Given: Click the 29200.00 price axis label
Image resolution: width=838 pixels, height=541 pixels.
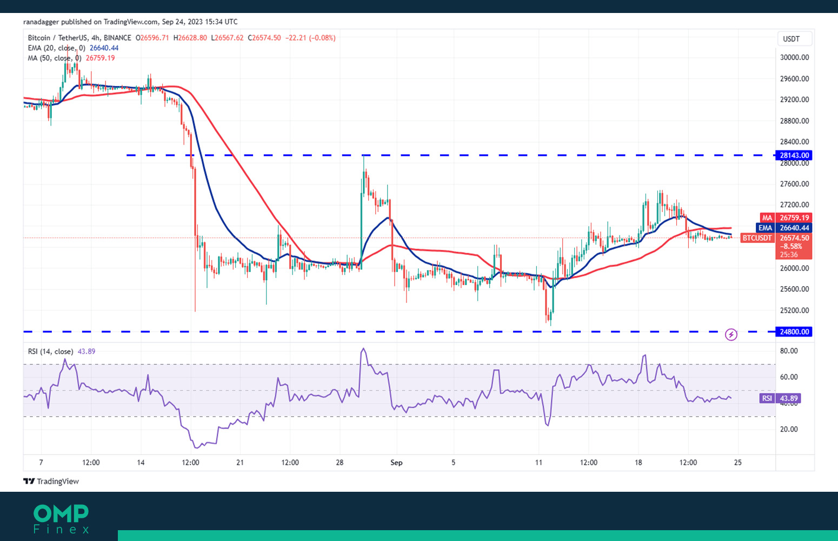Looking at the screenshot, I should click(794, 100).
